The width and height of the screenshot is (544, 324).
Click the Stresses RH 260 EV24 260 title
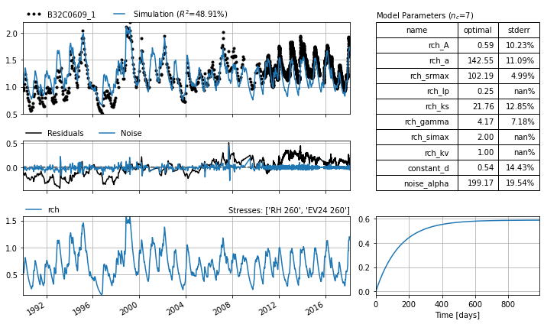289,210
